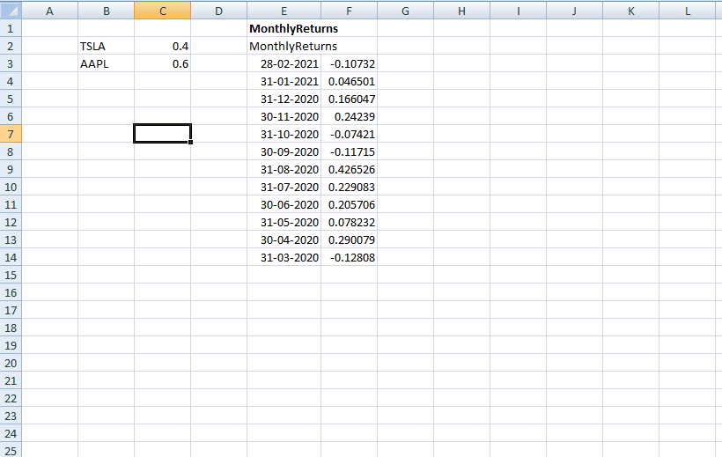Select column B header
Screen dimensions: 722x457
[107, 11]
